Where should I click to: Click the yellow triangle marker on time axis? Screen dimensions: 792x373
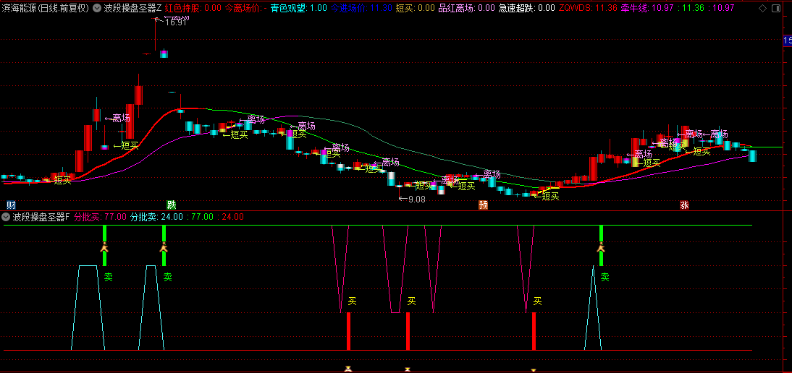pyautogui.click(x=534, y=369)
